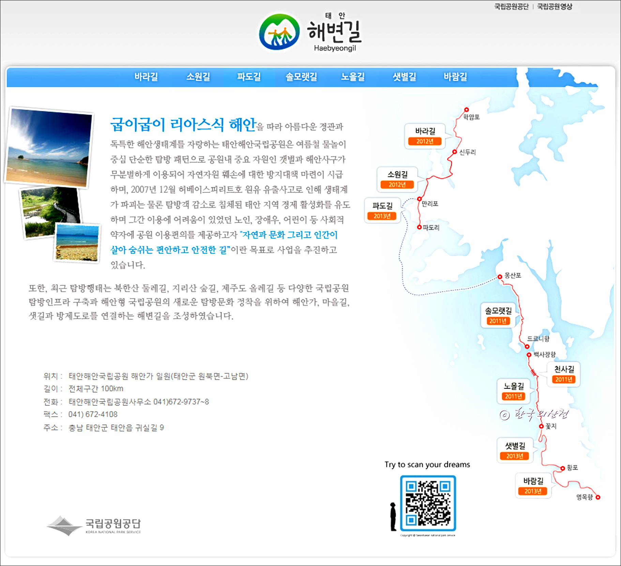Select the 솔모랫길 2011년 map label
The width and height of the screenshot is (621, 566).
(498, 315)
